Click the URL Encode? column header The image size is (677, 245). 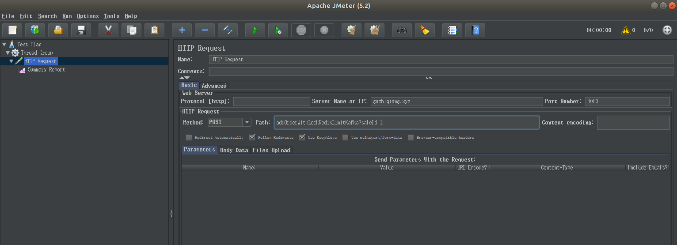(472, 167)
